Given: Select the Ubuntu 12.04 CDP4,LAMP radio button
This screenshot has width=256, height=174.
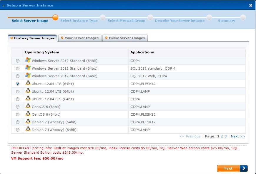Looking at the screenshot, I should tap(18, 91).
